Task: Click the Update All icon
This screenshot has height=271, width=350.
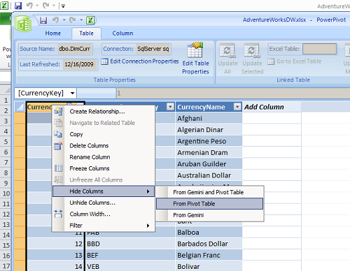Action: pos(227,50)
